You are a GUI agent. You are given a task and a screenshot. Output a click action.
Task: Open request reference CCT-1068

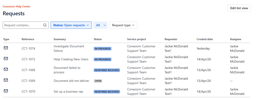click(28, 70)
